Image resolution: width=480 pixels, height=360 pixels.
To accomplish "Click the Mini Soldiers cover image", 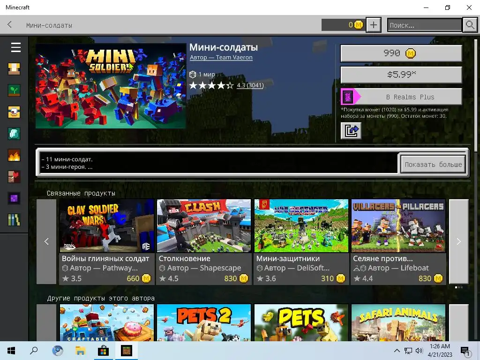I will click(111, 86).
